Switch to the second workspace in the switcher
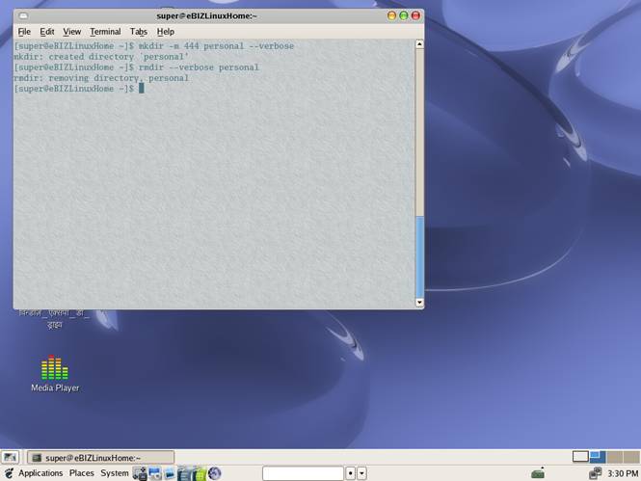 596,457
